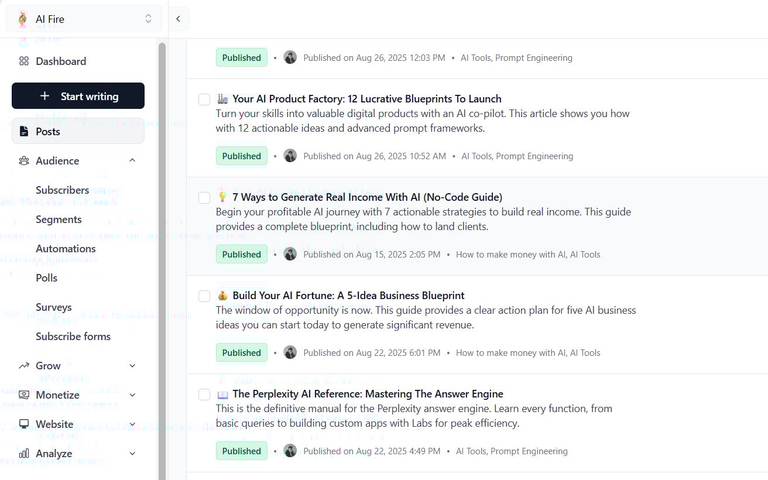Click Published badge on Aug 26 12:03 PM post
Image resolution: width=768 pixels, height=480 pixels.
coord(242,57)
